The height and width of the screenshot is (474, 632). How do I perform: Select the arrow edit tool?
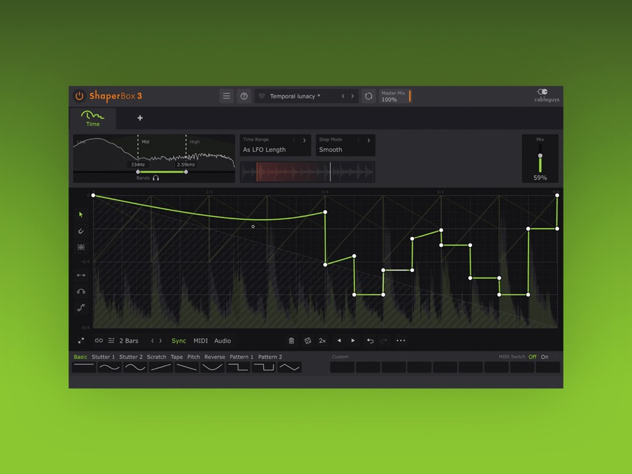tap(81, 214)
